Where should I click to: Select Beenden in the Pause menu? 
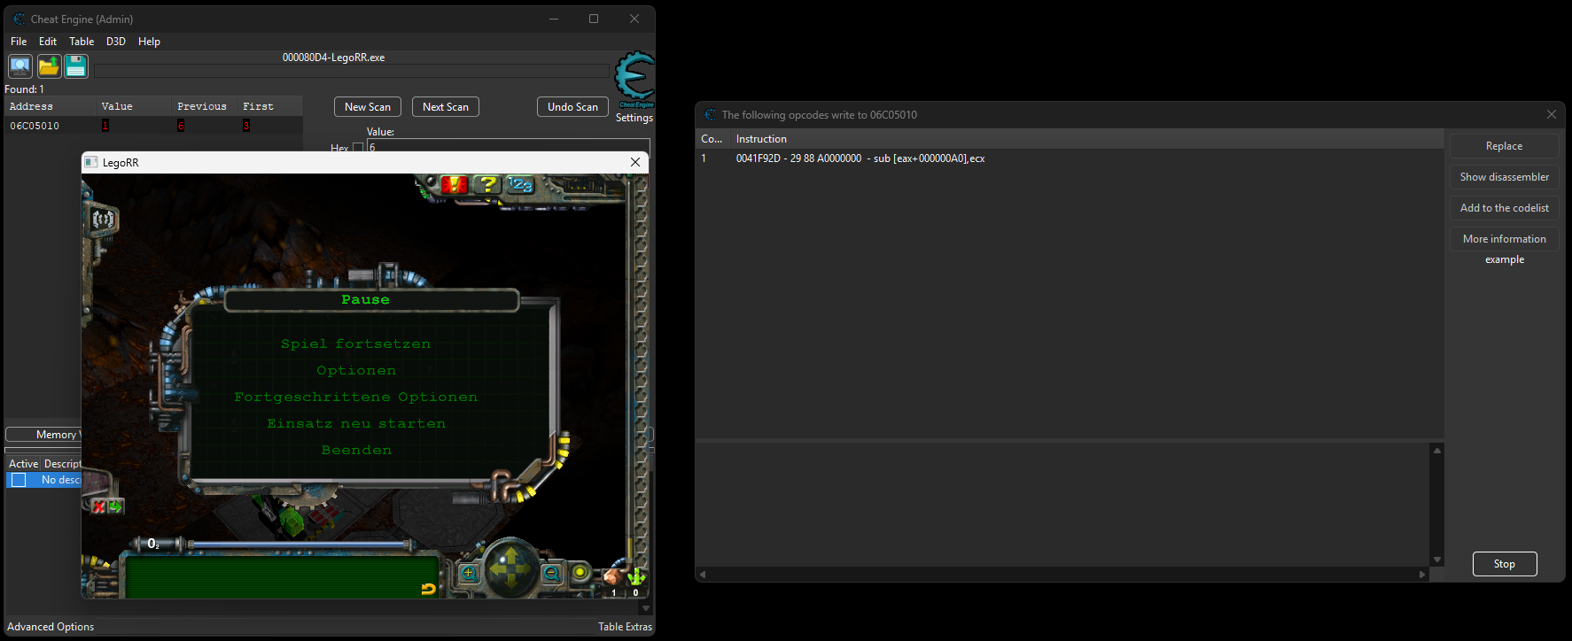tap(356, 451)
